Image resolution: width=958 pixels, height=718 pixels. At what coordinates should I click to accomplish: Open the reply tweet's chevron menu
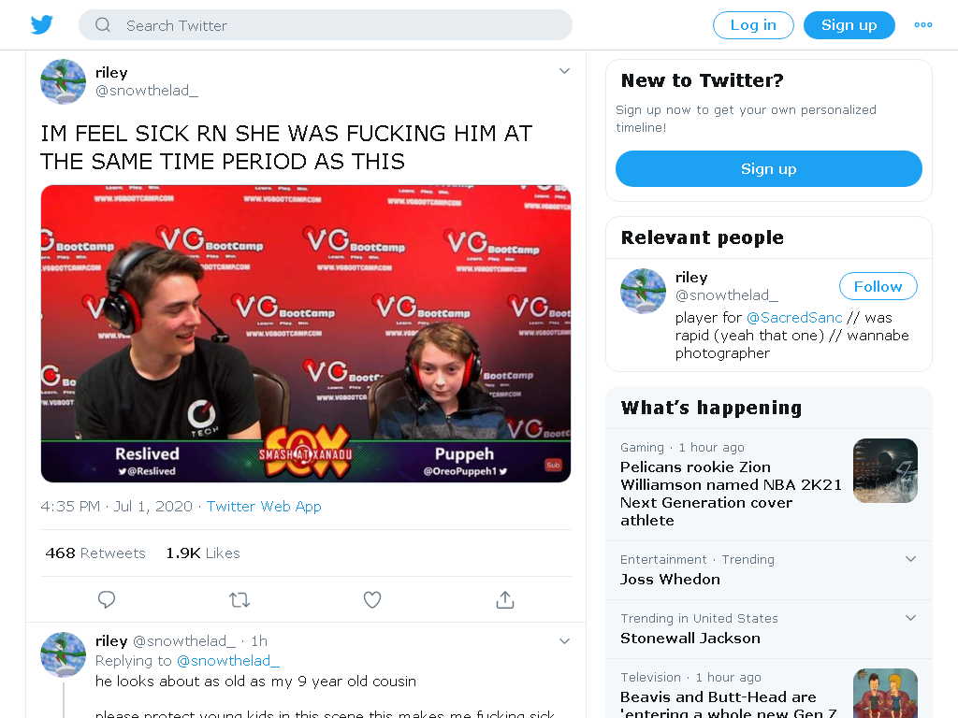564,641
